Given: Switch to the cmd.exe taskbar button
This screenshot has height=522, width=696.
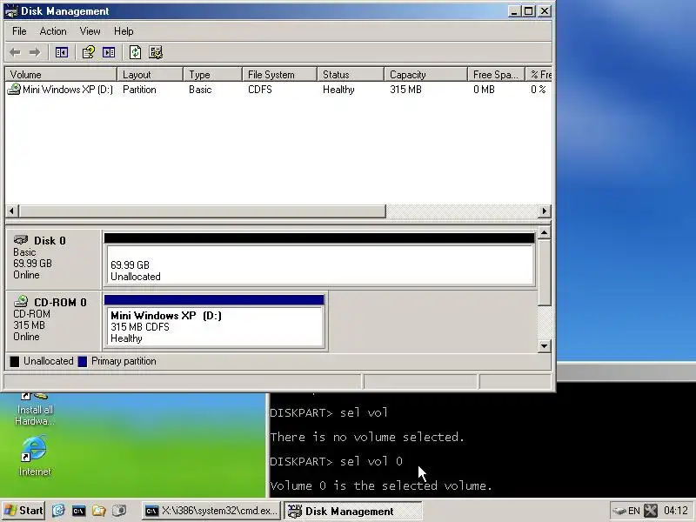Looking at the screenshot, I should (x=211, y=511).
